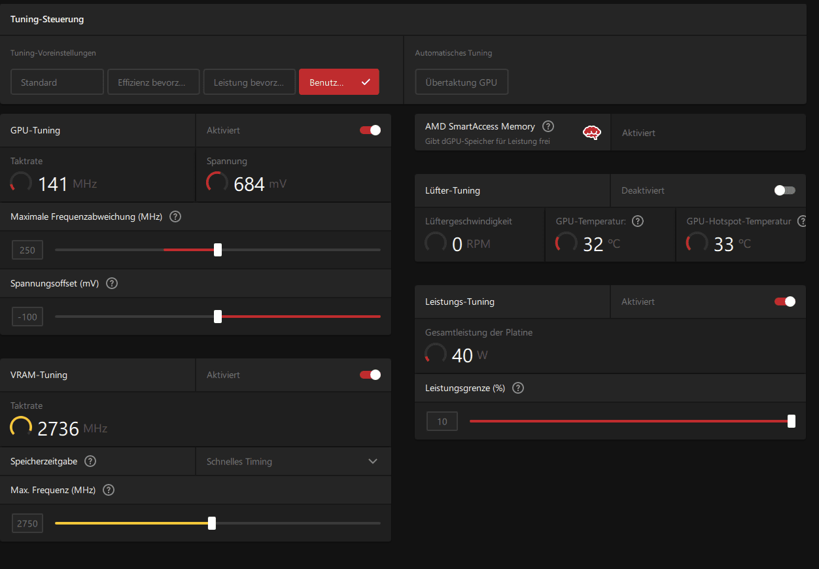Click the Max. Frequenz value field 2750

coord(27,523)
